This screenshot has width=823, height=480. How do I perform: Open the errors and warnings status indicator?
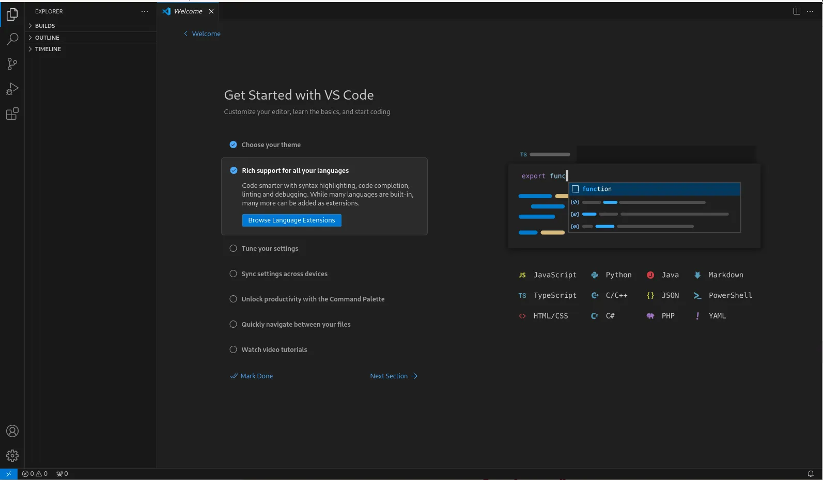click(35, 473)
